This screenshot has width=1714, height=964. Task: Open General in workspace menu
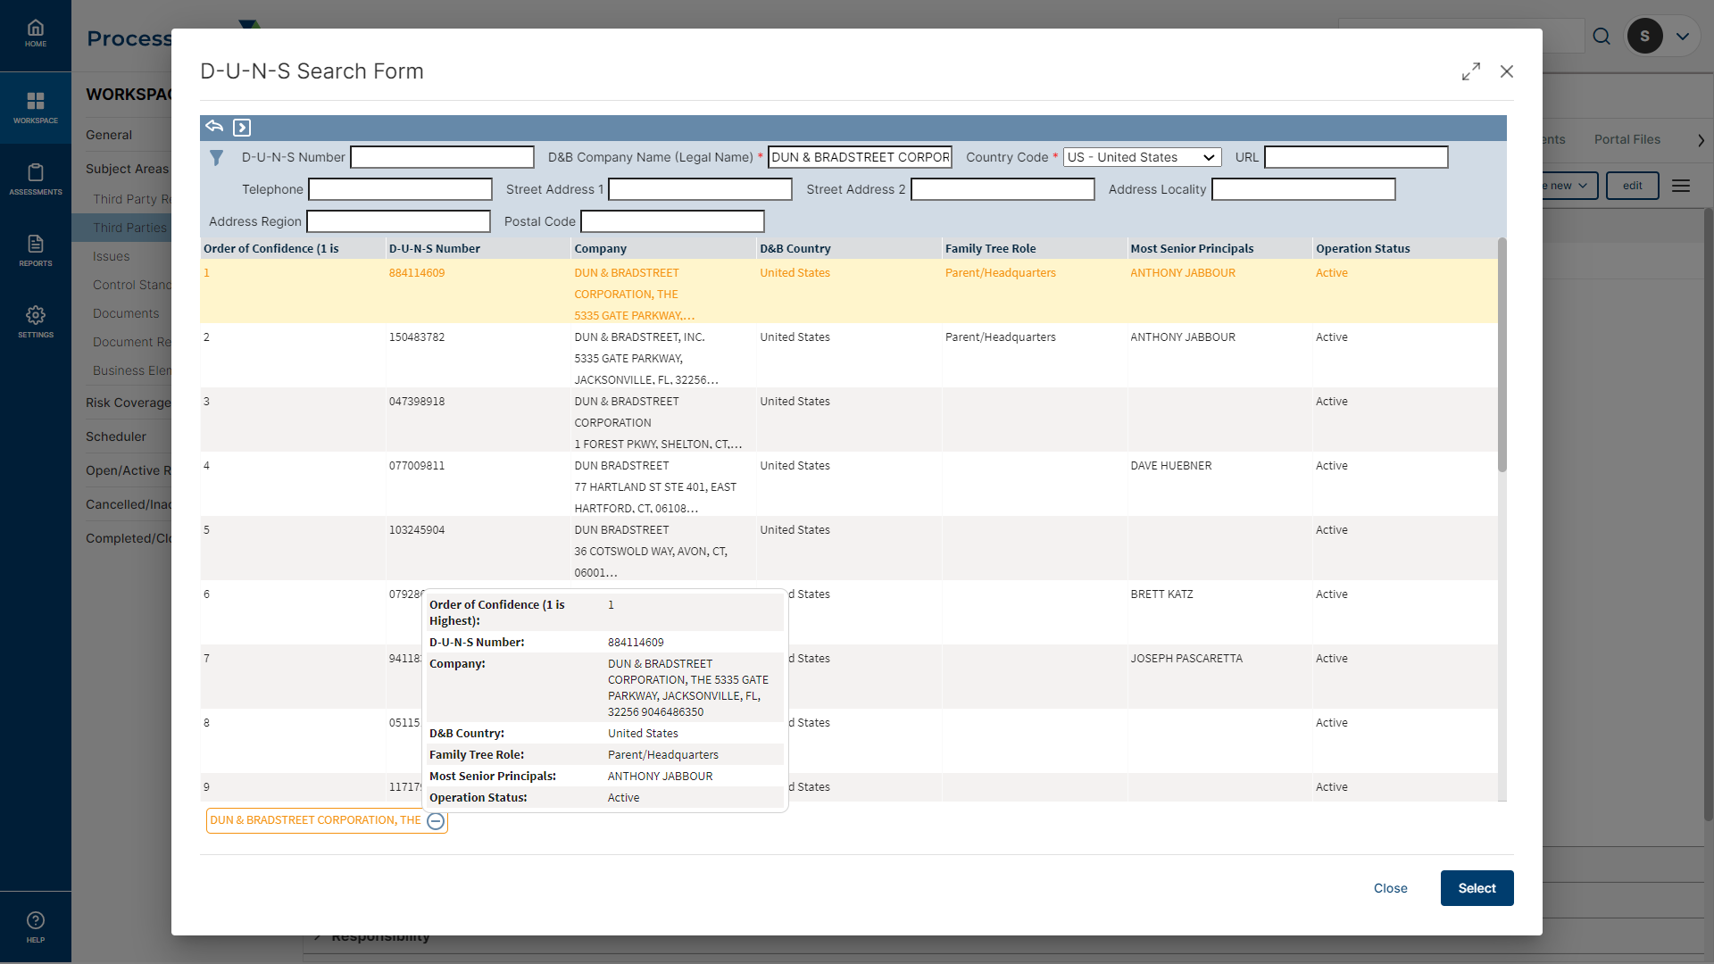click(x=109, y=135)
